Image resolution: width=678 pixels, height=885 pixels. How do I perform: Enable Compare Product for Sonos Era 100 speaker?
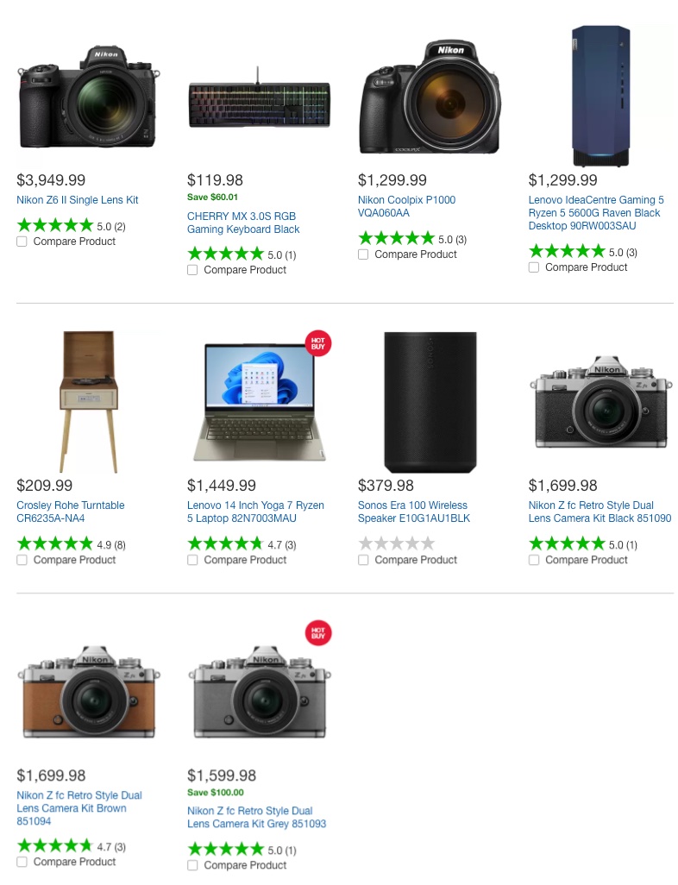click(x=364, y=560)
